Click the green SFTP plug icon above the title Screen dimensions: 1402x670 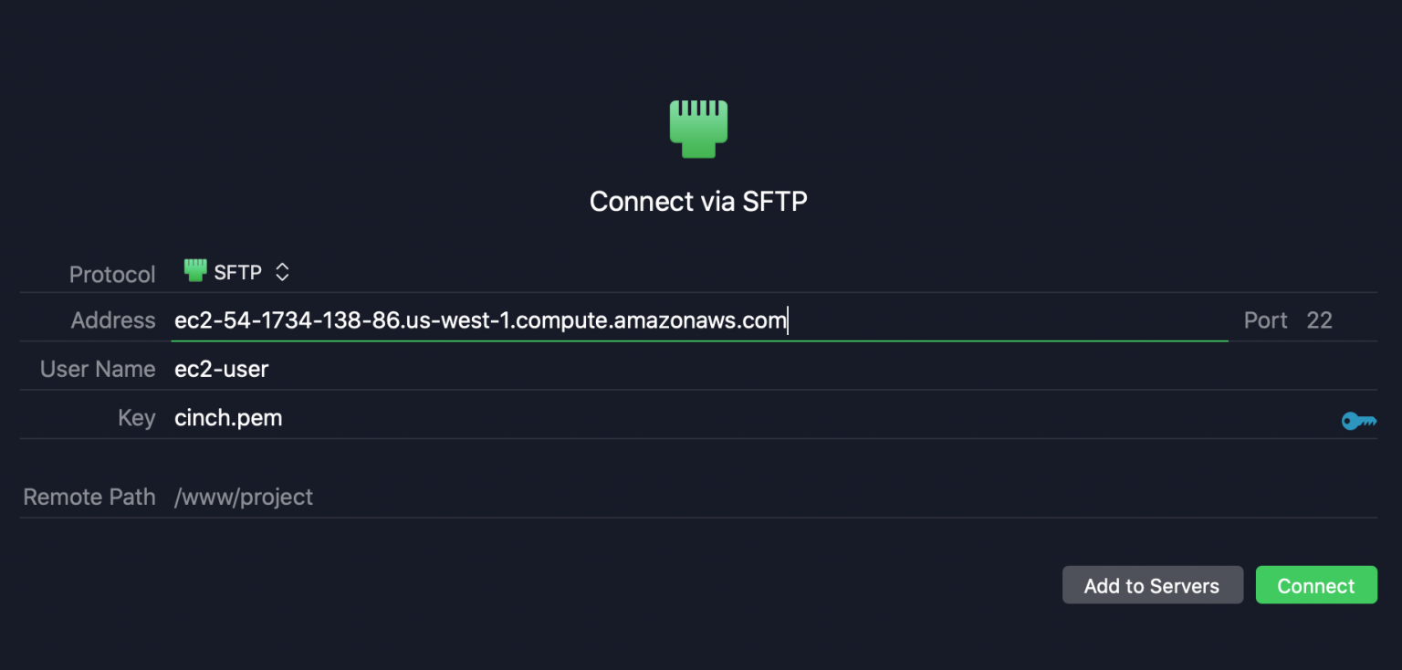698,129
